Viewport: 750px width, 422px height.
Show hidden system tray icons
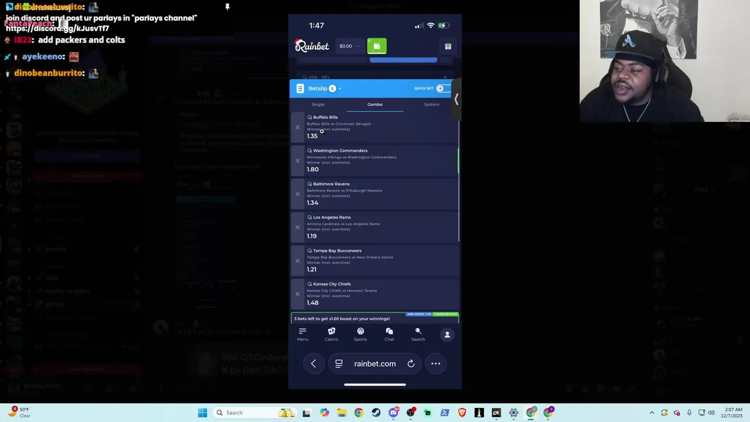coord(652,413)
